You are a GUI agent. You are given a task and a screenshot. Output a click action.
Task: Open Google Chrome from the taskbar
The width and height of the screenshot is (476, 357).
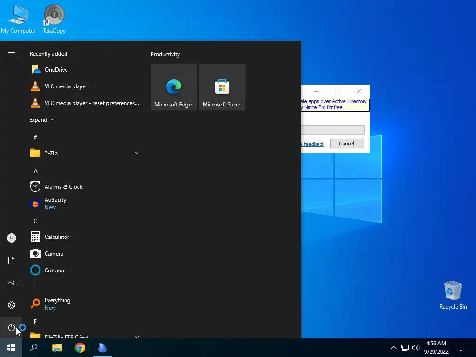click(x=80, y=348)
